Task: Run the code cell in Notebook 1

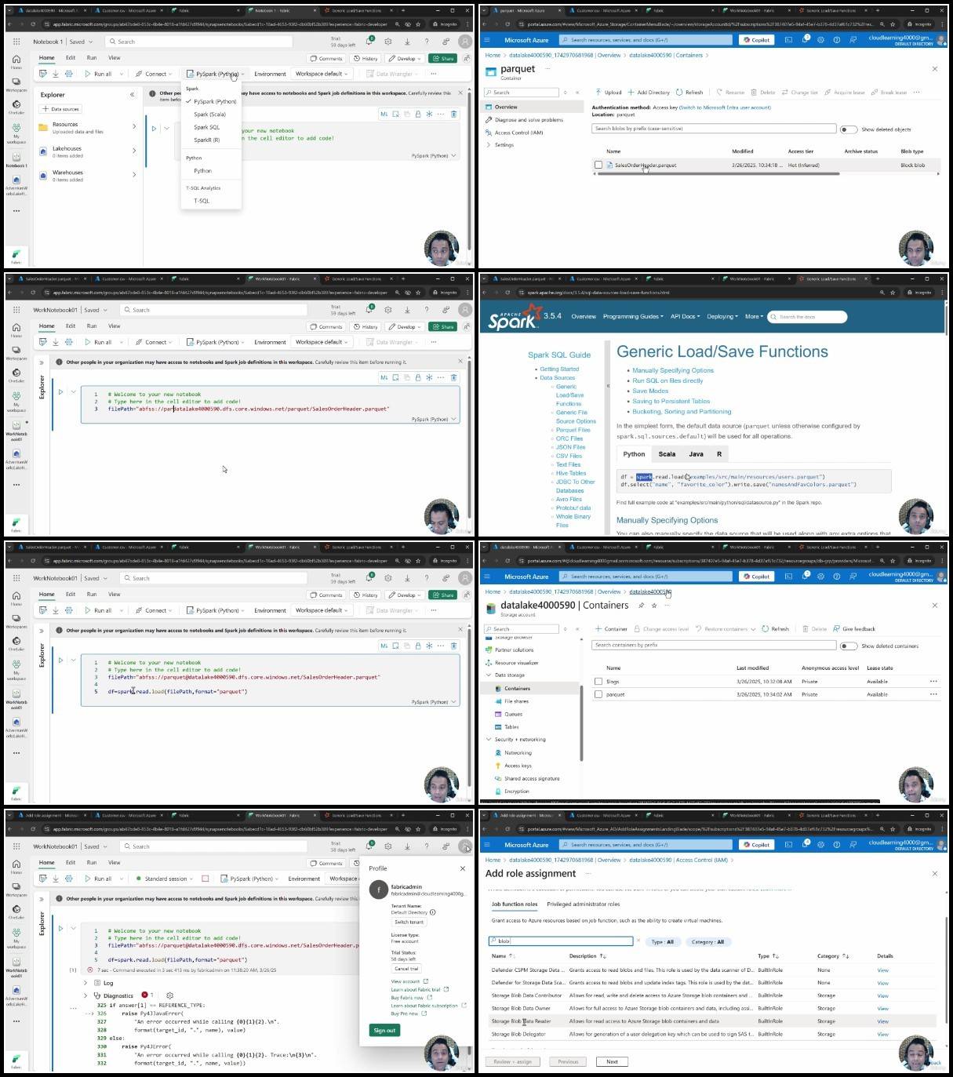Action: click(x=154, y=128)
